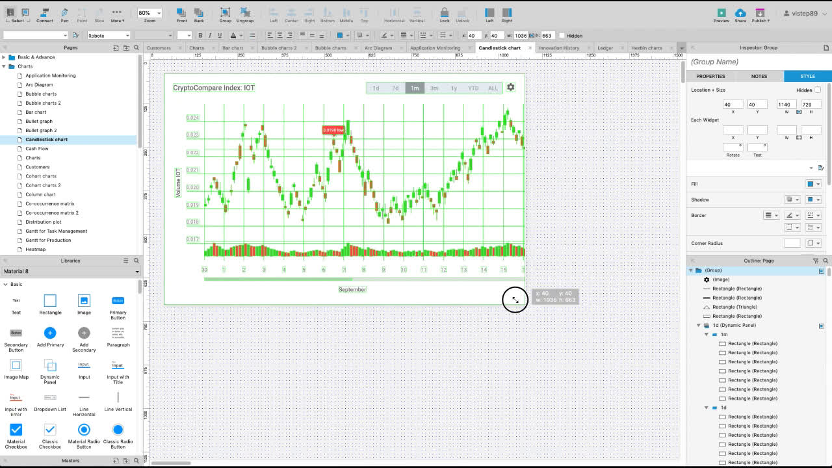Open the Libraries panel menu icon
Image resolution: width=832 pixels, height=468 pixels.
coord(126,261)
